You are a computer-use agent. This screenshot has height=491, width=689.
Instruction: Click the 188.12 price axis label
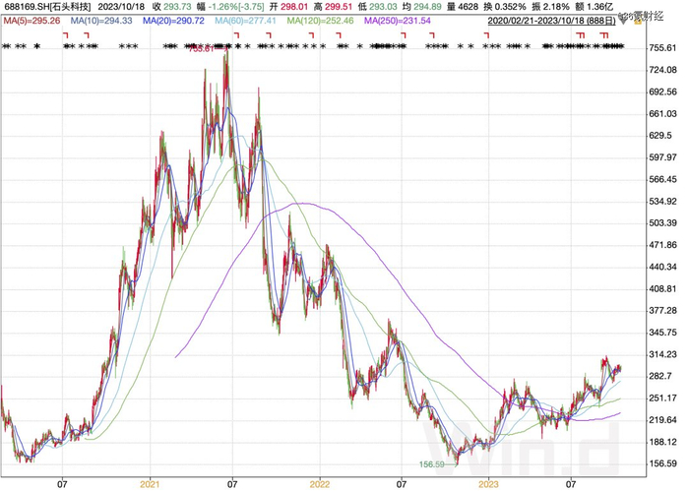662,442
